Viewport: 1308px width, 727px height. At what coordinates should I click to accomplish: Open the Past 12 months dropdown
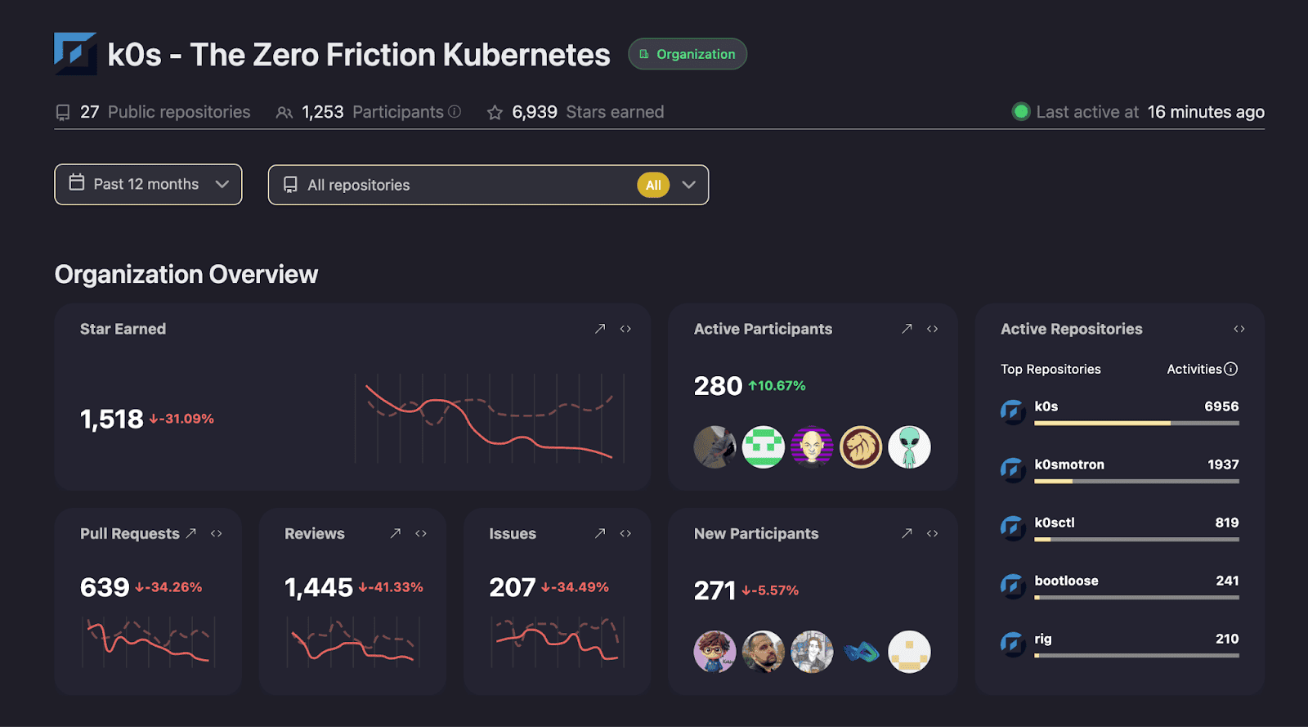click(147, 184)
